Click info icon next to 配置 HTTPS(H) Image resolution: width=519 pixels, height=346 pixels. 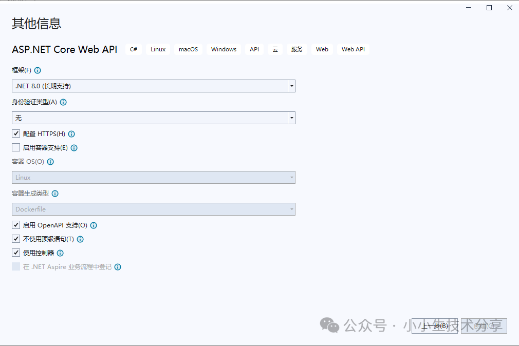71,134
